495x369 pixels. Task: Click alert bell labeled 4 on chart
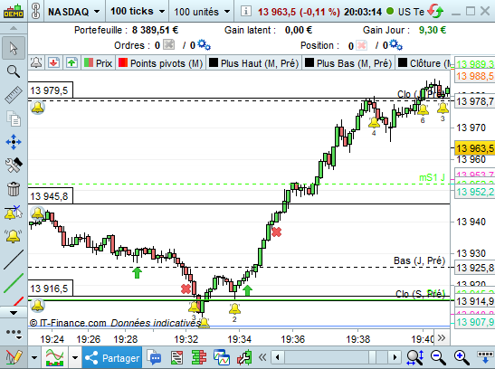tap(374, 122)
